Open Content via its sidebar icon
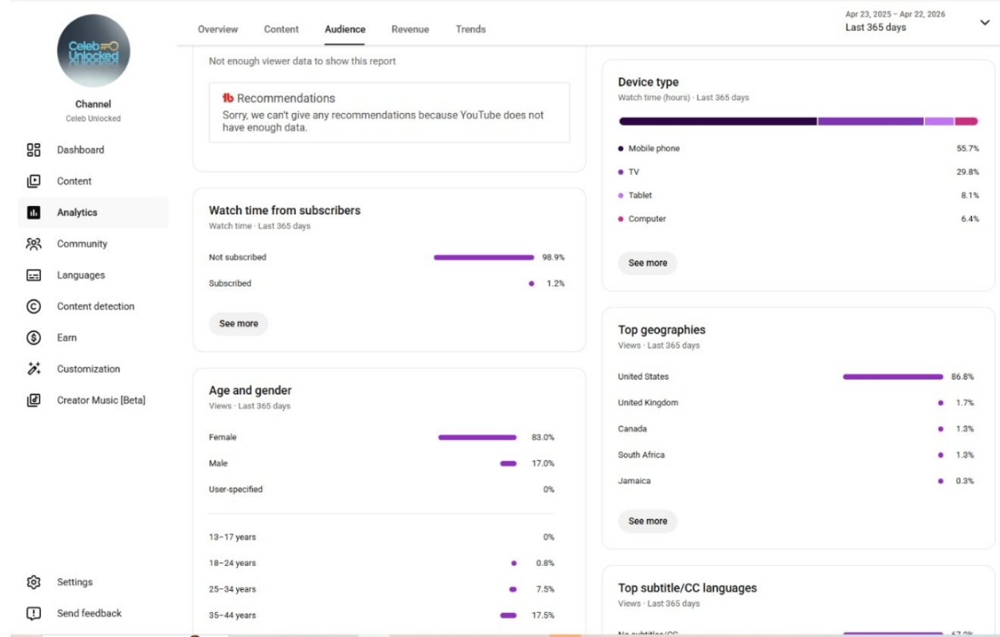 click(33, 181)
